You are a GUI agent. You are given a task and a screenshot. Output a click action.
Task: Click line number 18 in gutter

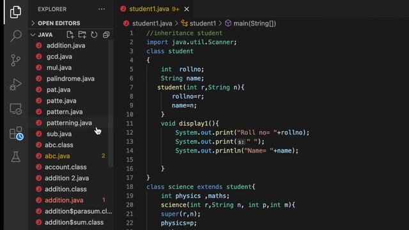pos(130,187)
